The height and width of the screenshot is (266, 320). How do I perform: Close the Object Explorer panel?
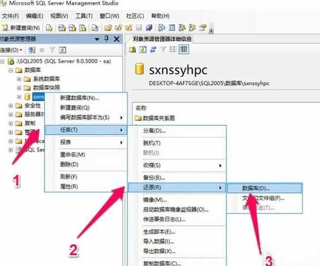point(116,39)
